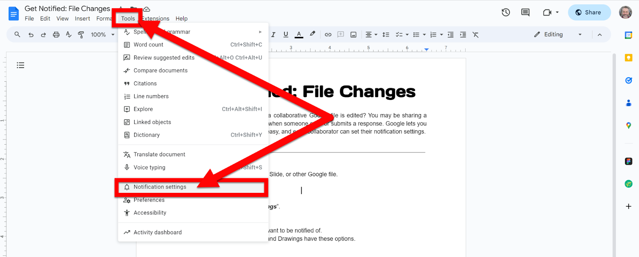Open the user account avatar
Image resolution: width=639 pixels, height=257 pixels.
(x=625, y=12)
